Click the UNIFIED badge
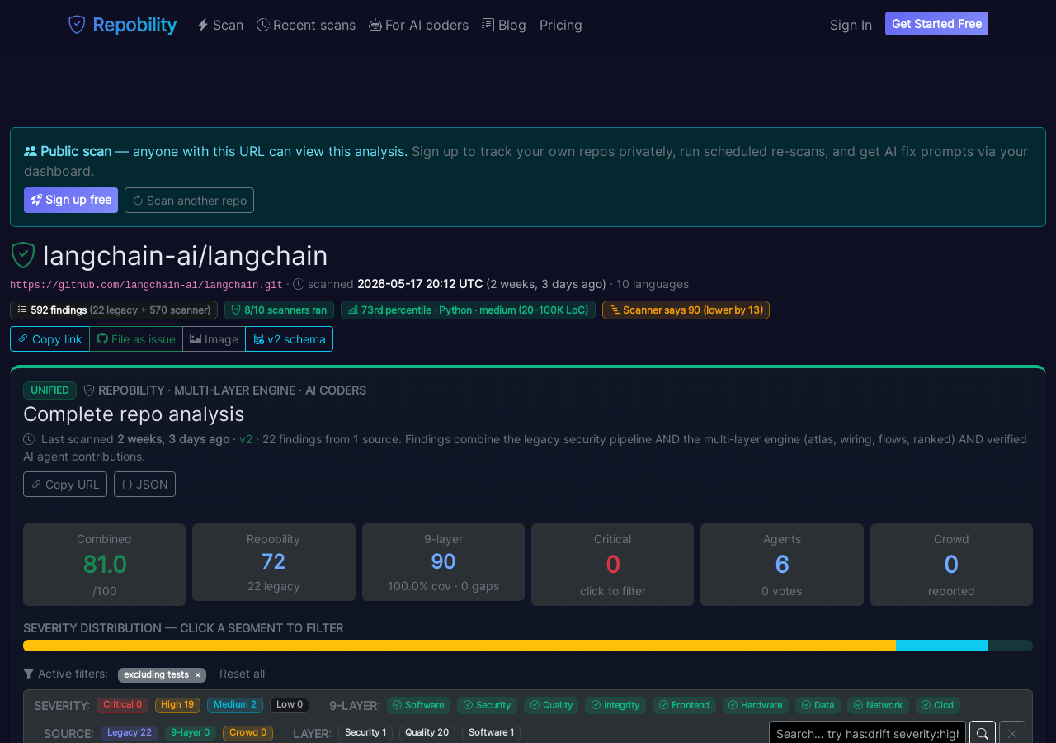This screenshot has height=743, width=1056. point(49,390)
